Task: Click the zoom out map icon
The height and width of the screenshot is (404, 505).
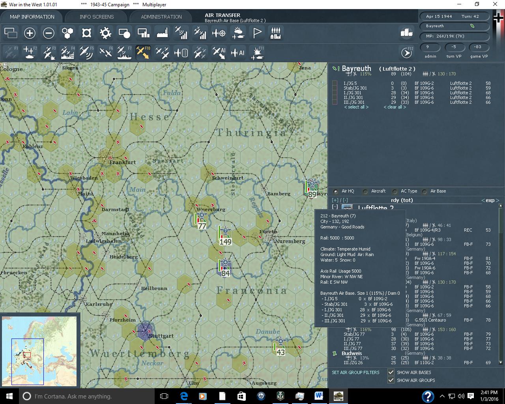Action: coord(49,33)
